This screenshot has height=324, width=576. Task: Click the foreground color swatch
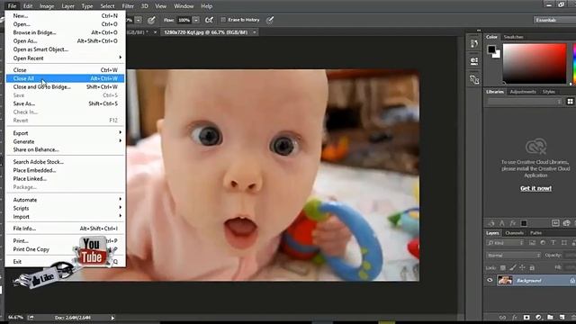click(x=491, y=49)
